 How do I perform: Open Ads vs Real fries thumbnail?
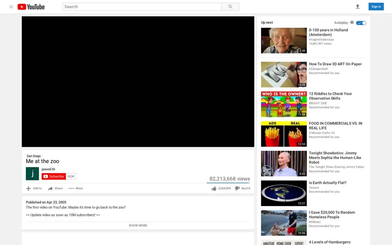click(x=284, y=134)
